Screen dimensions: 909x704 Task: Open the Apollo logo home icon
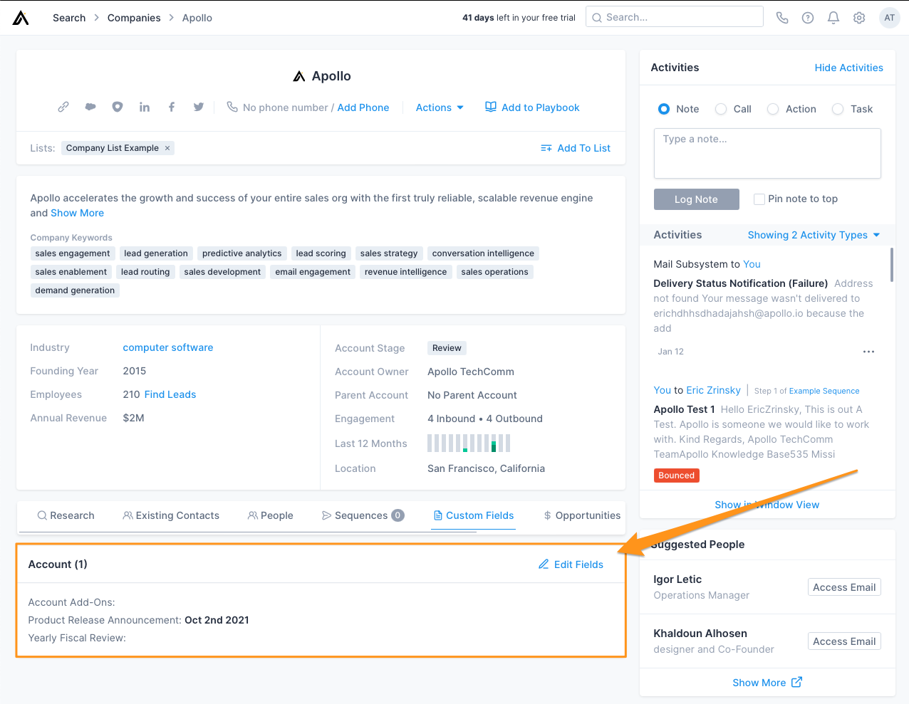pyautogui.click(x=21, y=18)
